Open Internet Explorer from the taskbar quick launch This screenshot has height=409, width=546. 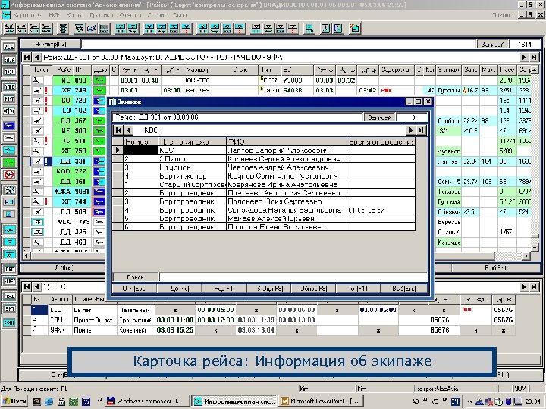coord(49,401)
